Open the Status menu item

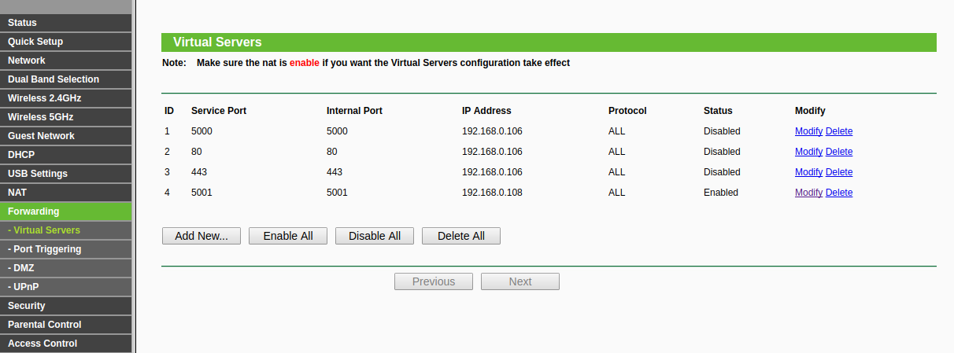point(66,23)
